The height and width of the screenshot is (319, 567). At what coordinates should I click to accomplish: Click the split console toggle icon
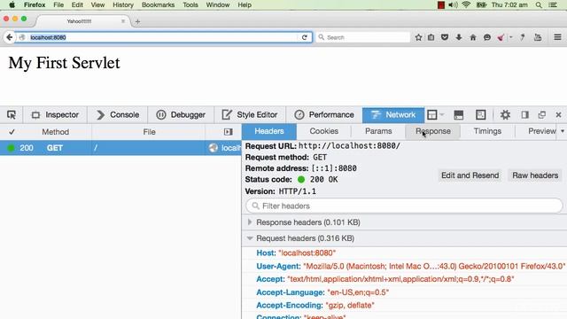(x=459, y=115)
